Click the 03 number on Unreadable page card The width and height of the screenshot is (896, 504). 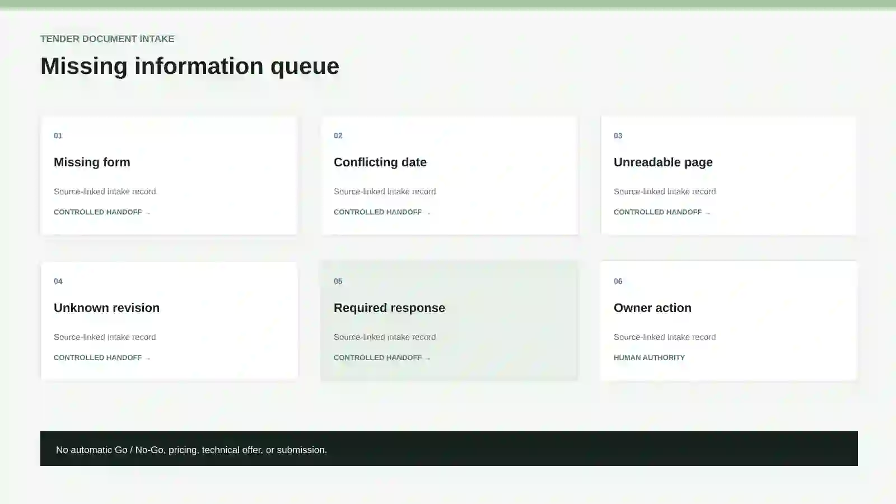tap(618, 136)
